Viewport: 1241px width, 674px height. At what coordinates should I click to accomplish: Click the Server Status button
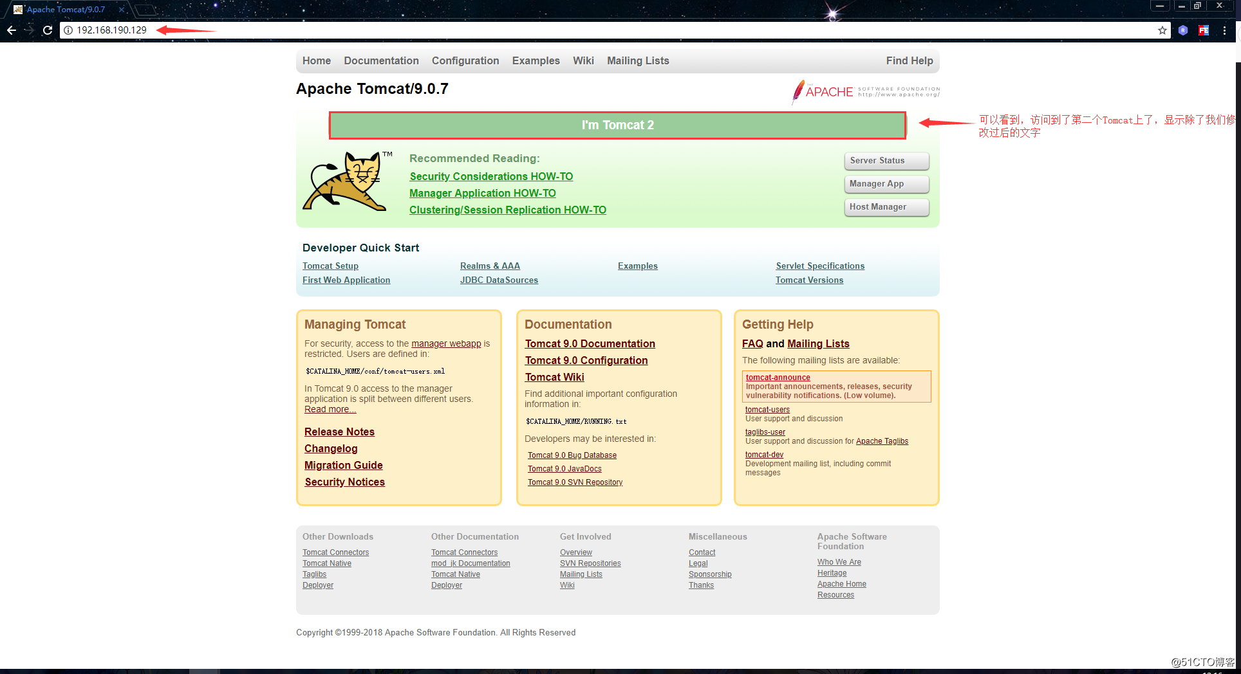pos(886,161)
